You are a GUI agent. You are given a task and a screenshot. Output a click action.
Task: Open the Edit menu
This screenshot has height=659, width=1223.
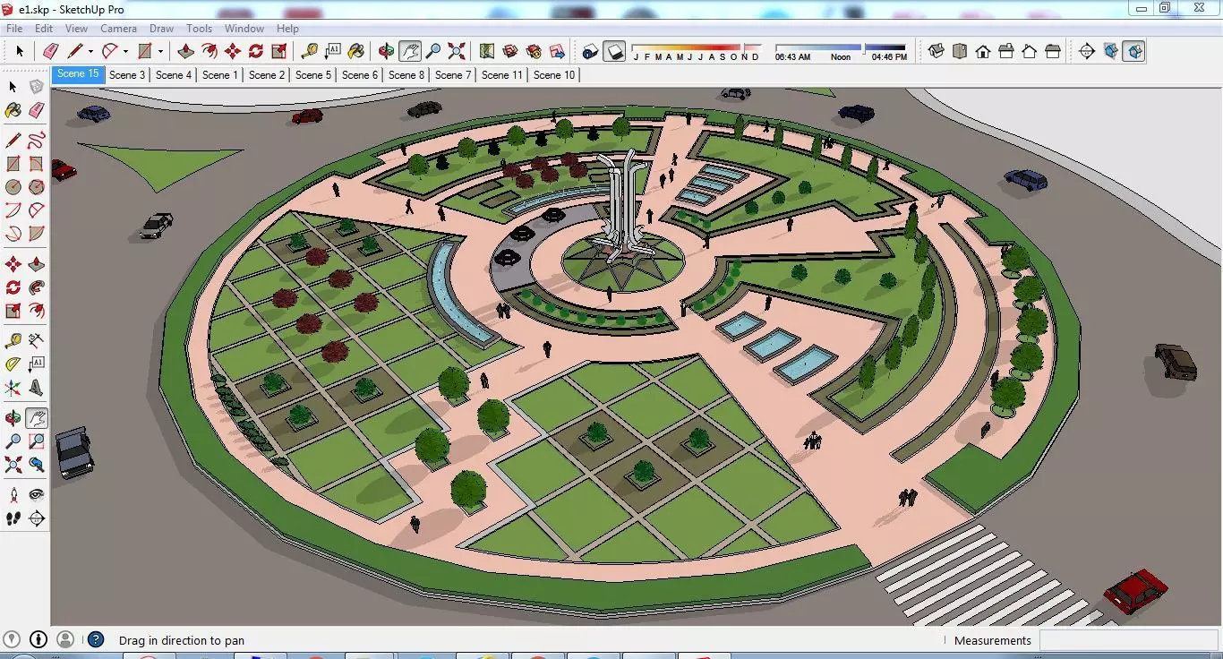point(44,29)
